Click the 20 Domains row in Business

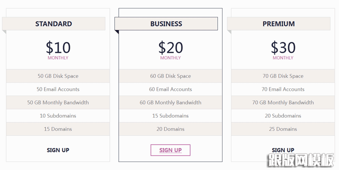170,129
